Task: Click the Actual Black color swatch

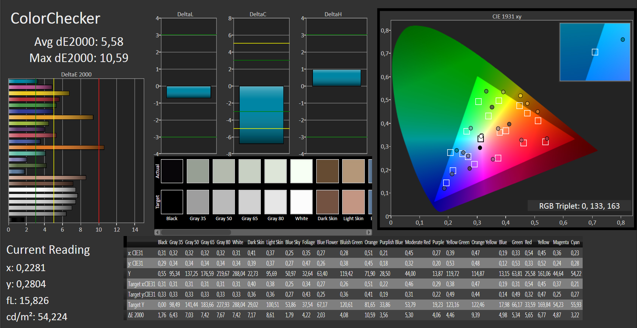Action: 172,171
